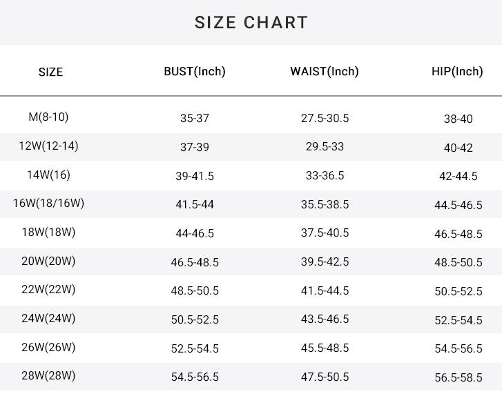Click the 28W(28W) size label
Screen dimensions: 502x396
[48, 375]
